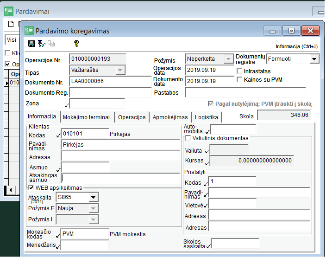Switch to the Logistika tab
The width and height of the screenshot is (326, 258).
pos(206,117)
